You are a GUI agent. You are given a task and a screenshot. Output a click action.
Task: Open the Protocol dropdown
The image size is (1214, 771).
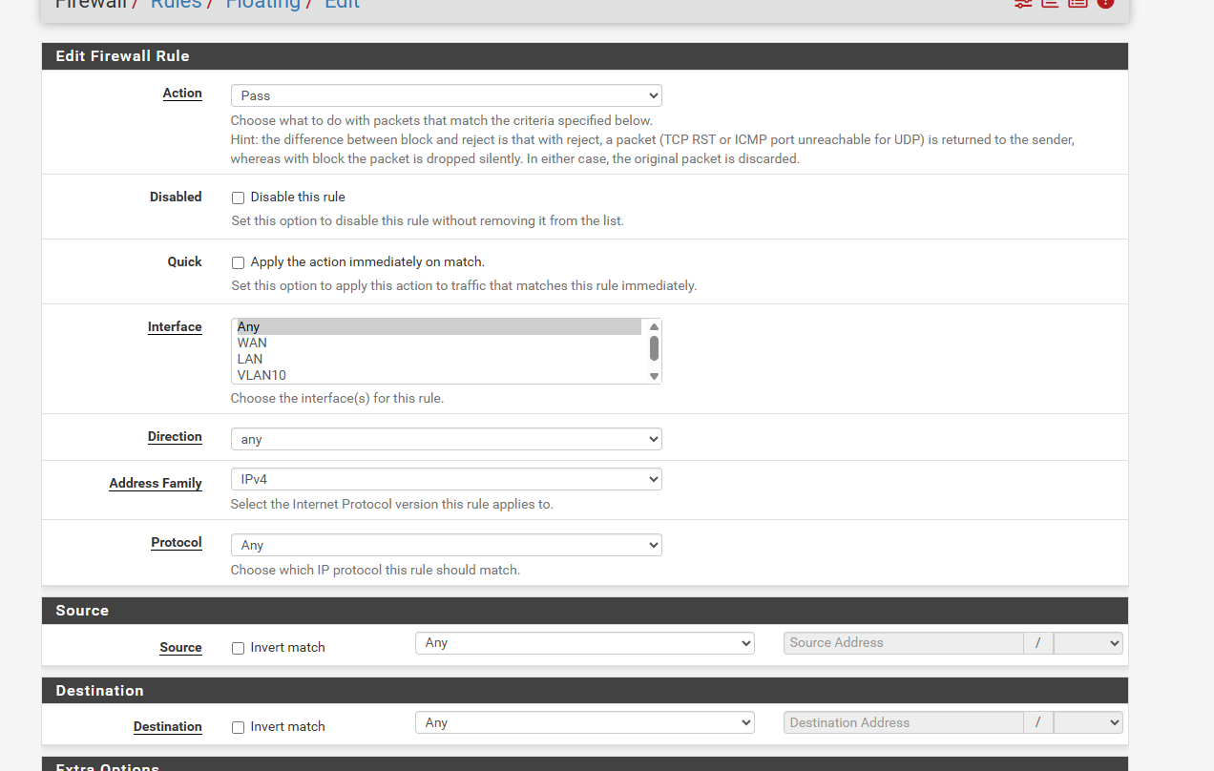[x=446, y=545]
